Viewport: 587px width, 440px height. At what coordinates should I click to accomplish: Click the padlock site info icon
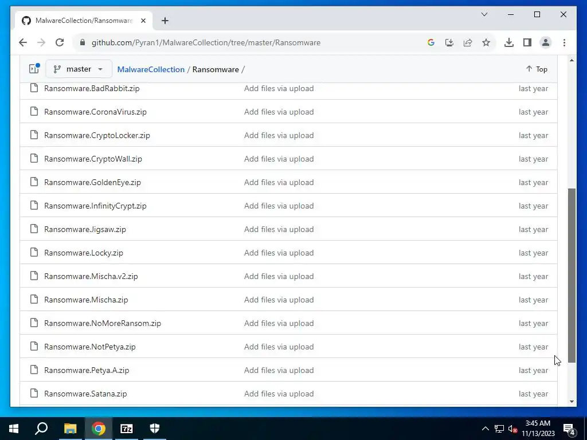[83, 42]
